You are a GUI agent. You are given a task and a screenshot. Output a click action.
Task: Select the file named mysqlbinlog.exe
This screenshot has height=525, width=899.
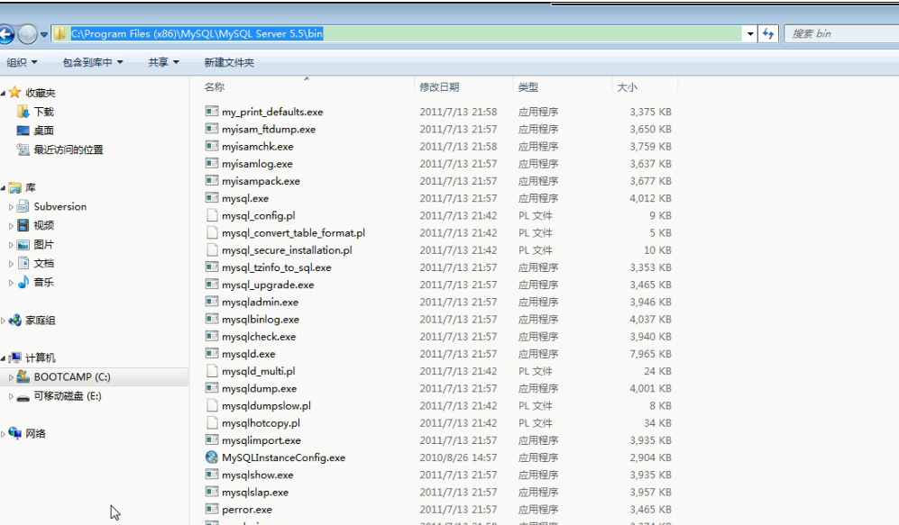click(x=261, y=319)
